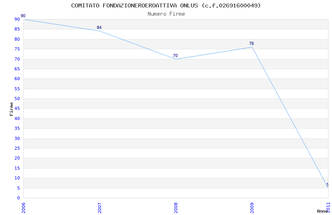Click y-axis tick value 25
The width and height of the screenshot is (332, 215).
[x=17, y=148]
